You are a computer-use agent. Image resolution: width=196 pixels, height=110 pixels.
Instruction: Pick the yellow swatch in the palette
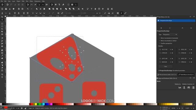coord(36,104)
